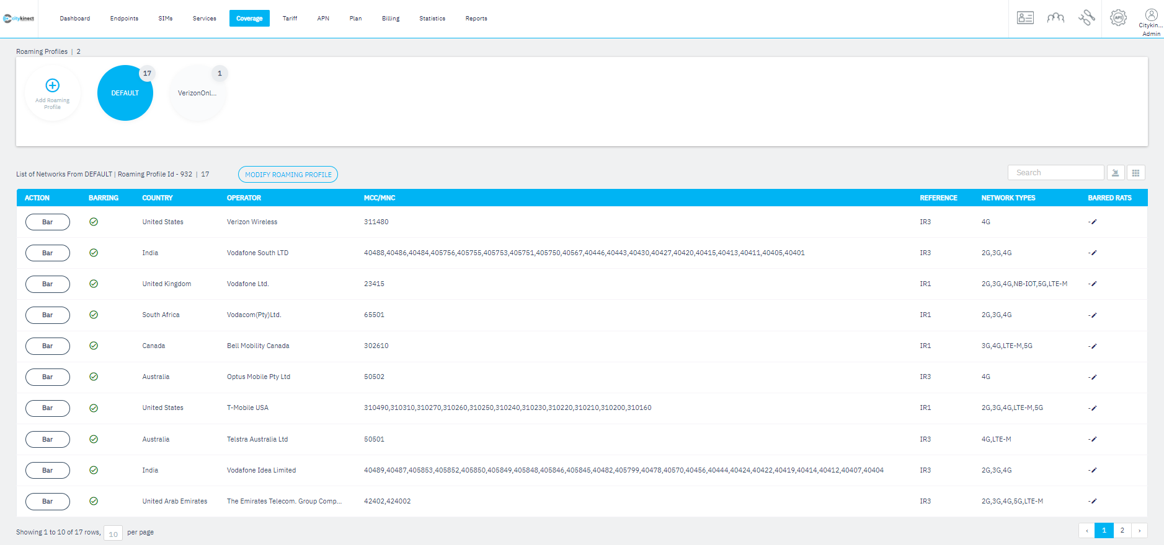Go to page 2 of networks
The height and width of the screenshot is (545, 1164).
click(1122, 531)
